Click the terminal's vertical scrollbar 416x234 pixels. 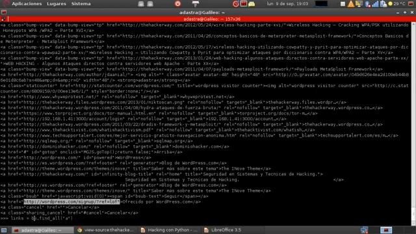click(x=413, y=124)
